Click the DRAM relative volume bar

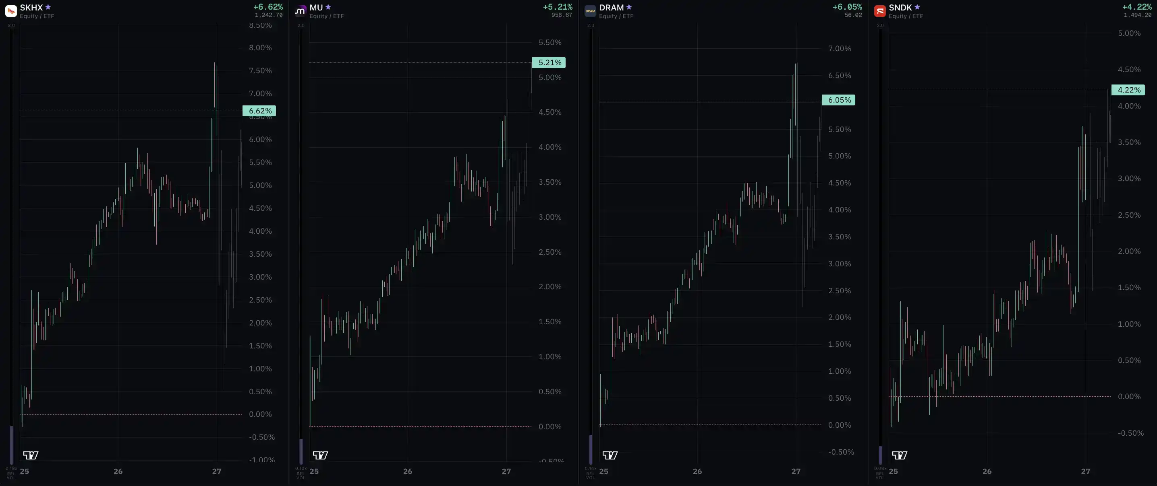click(591, 450)
